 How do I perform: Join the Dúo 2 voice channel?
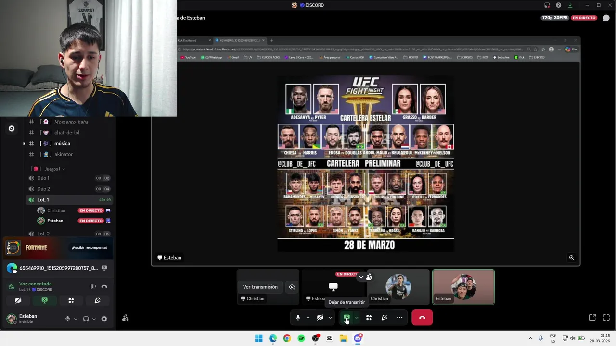[70, 189]
